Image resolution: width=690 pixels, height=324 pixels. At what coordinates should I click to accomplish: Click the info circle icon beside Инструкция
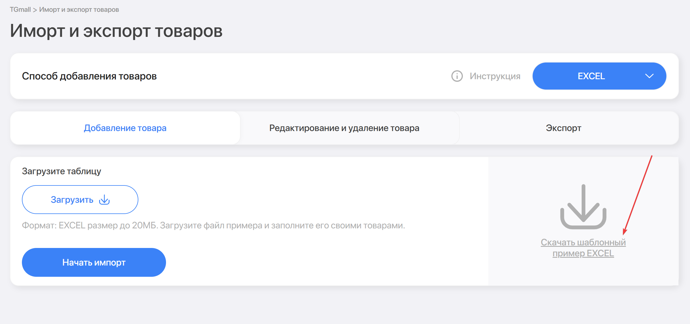point(457,76)
